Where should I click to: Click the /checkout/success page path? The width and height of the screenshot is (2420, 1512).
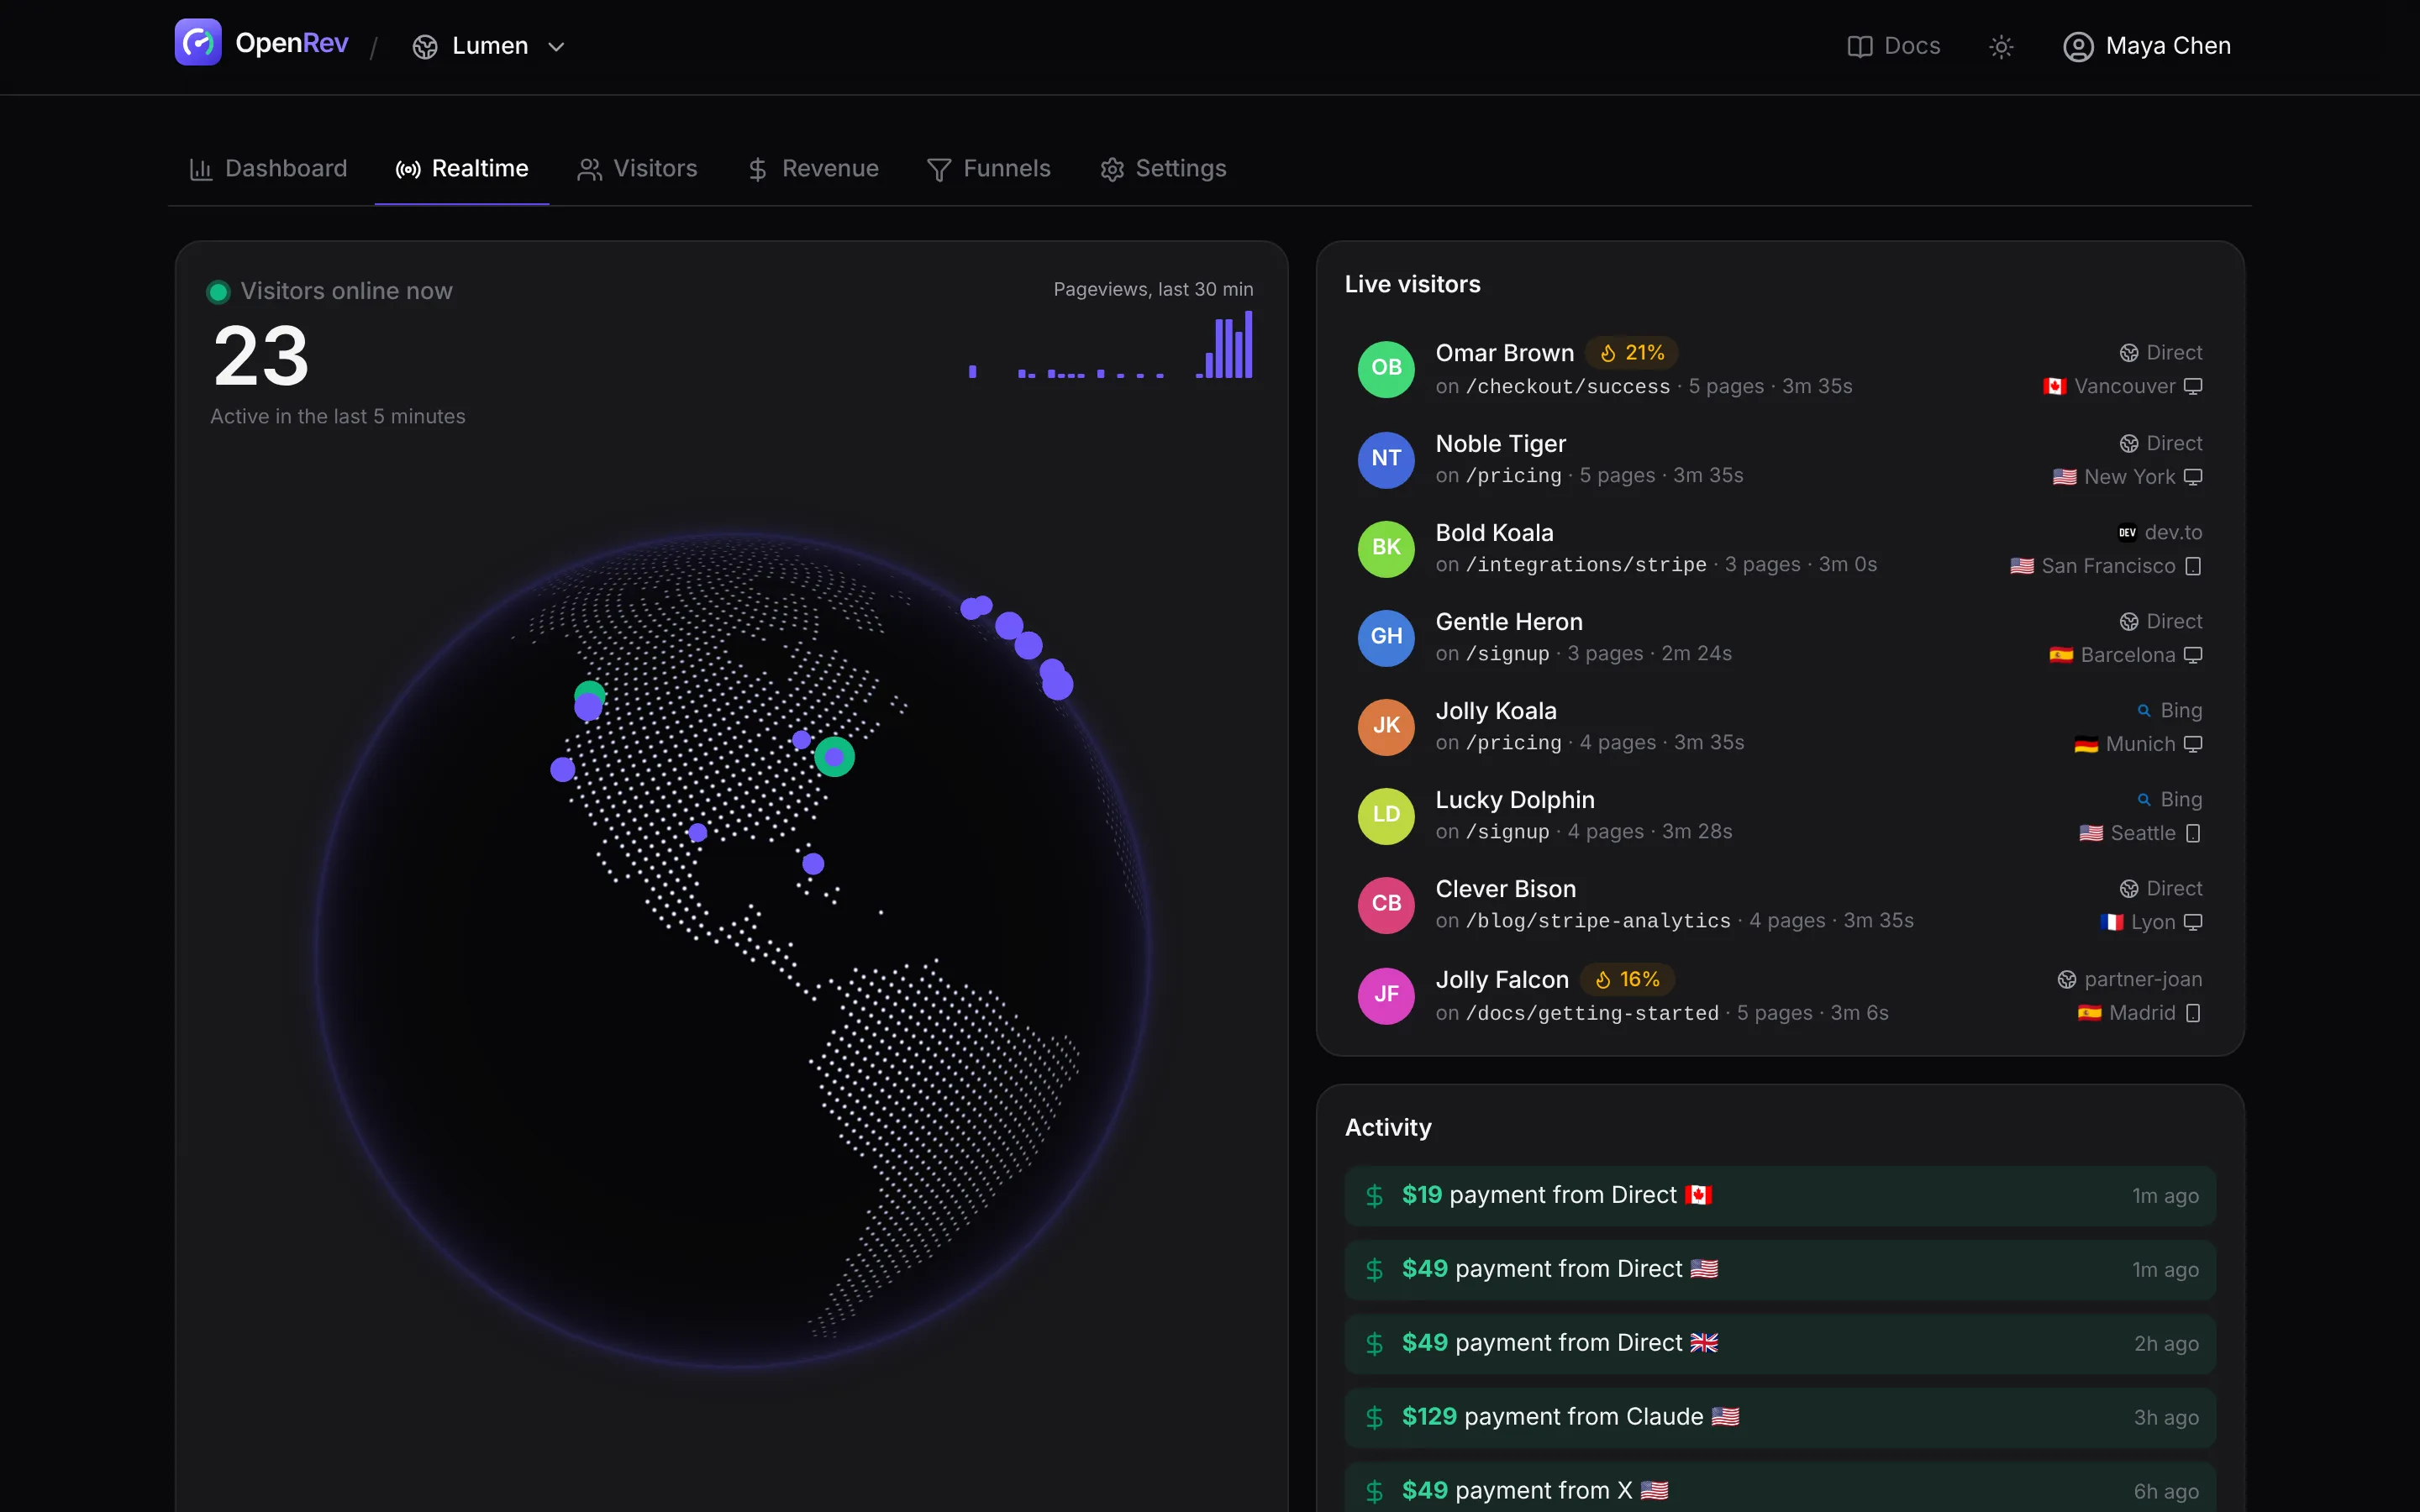tap(1568, 387)
